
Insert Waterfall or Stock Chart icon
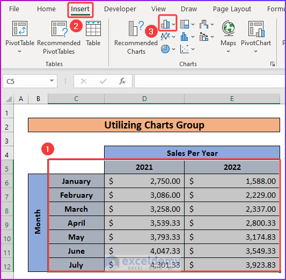204,24
